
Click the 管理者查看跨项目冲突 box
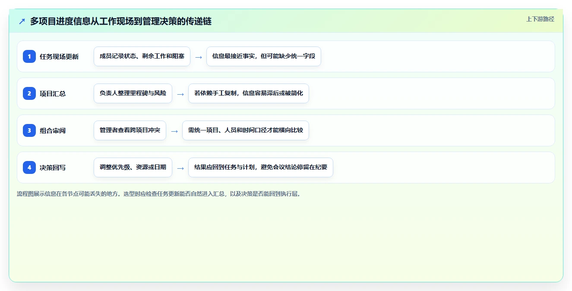pos(130,130)
